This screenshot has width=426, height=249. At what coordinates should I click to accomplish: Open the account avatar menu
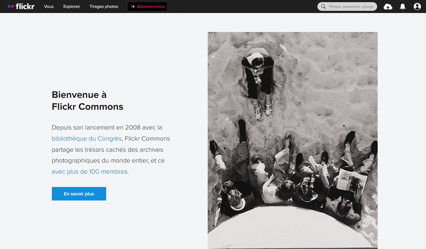417,6
